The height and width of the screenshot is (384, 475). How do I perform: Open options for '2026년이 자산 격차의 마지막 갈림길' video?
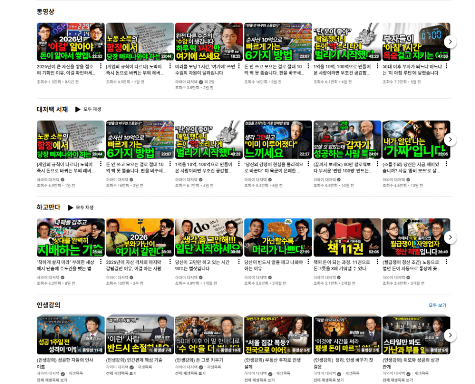tap(170, 262)
